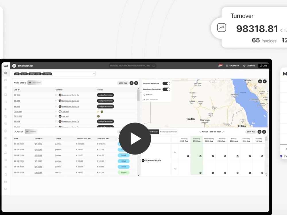The width and height of the screenshot is (287, 215).
Task: Add an entry on Tuesday AM slot
Action: coord(200,156)
